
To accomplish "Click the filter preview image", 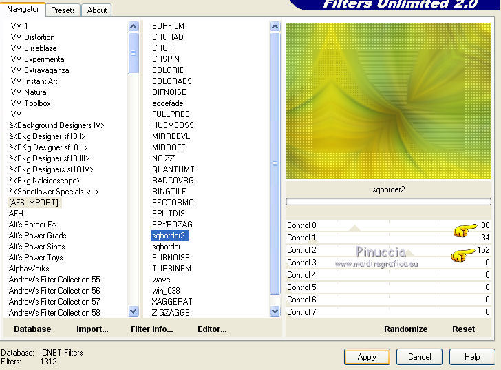I will [x=388, y=101].
